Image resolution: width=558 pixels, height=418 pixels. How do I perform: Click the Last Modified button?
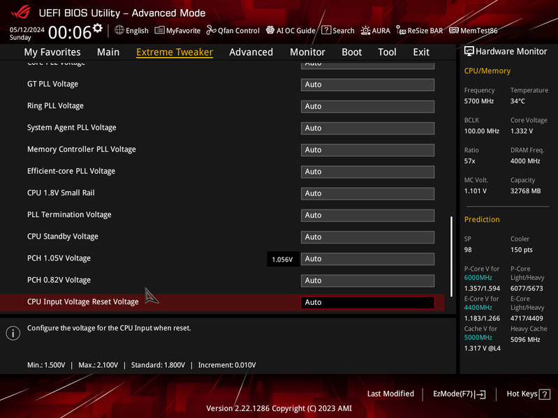(390, 394)
